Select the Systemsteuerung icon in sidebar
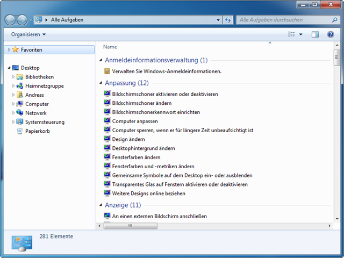Screen dimensions: 344x258 click(20, 122)
